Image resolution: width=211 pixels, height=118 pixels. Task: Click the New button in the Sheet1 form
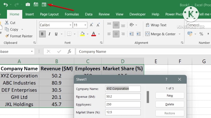click(x=170, y=96)
